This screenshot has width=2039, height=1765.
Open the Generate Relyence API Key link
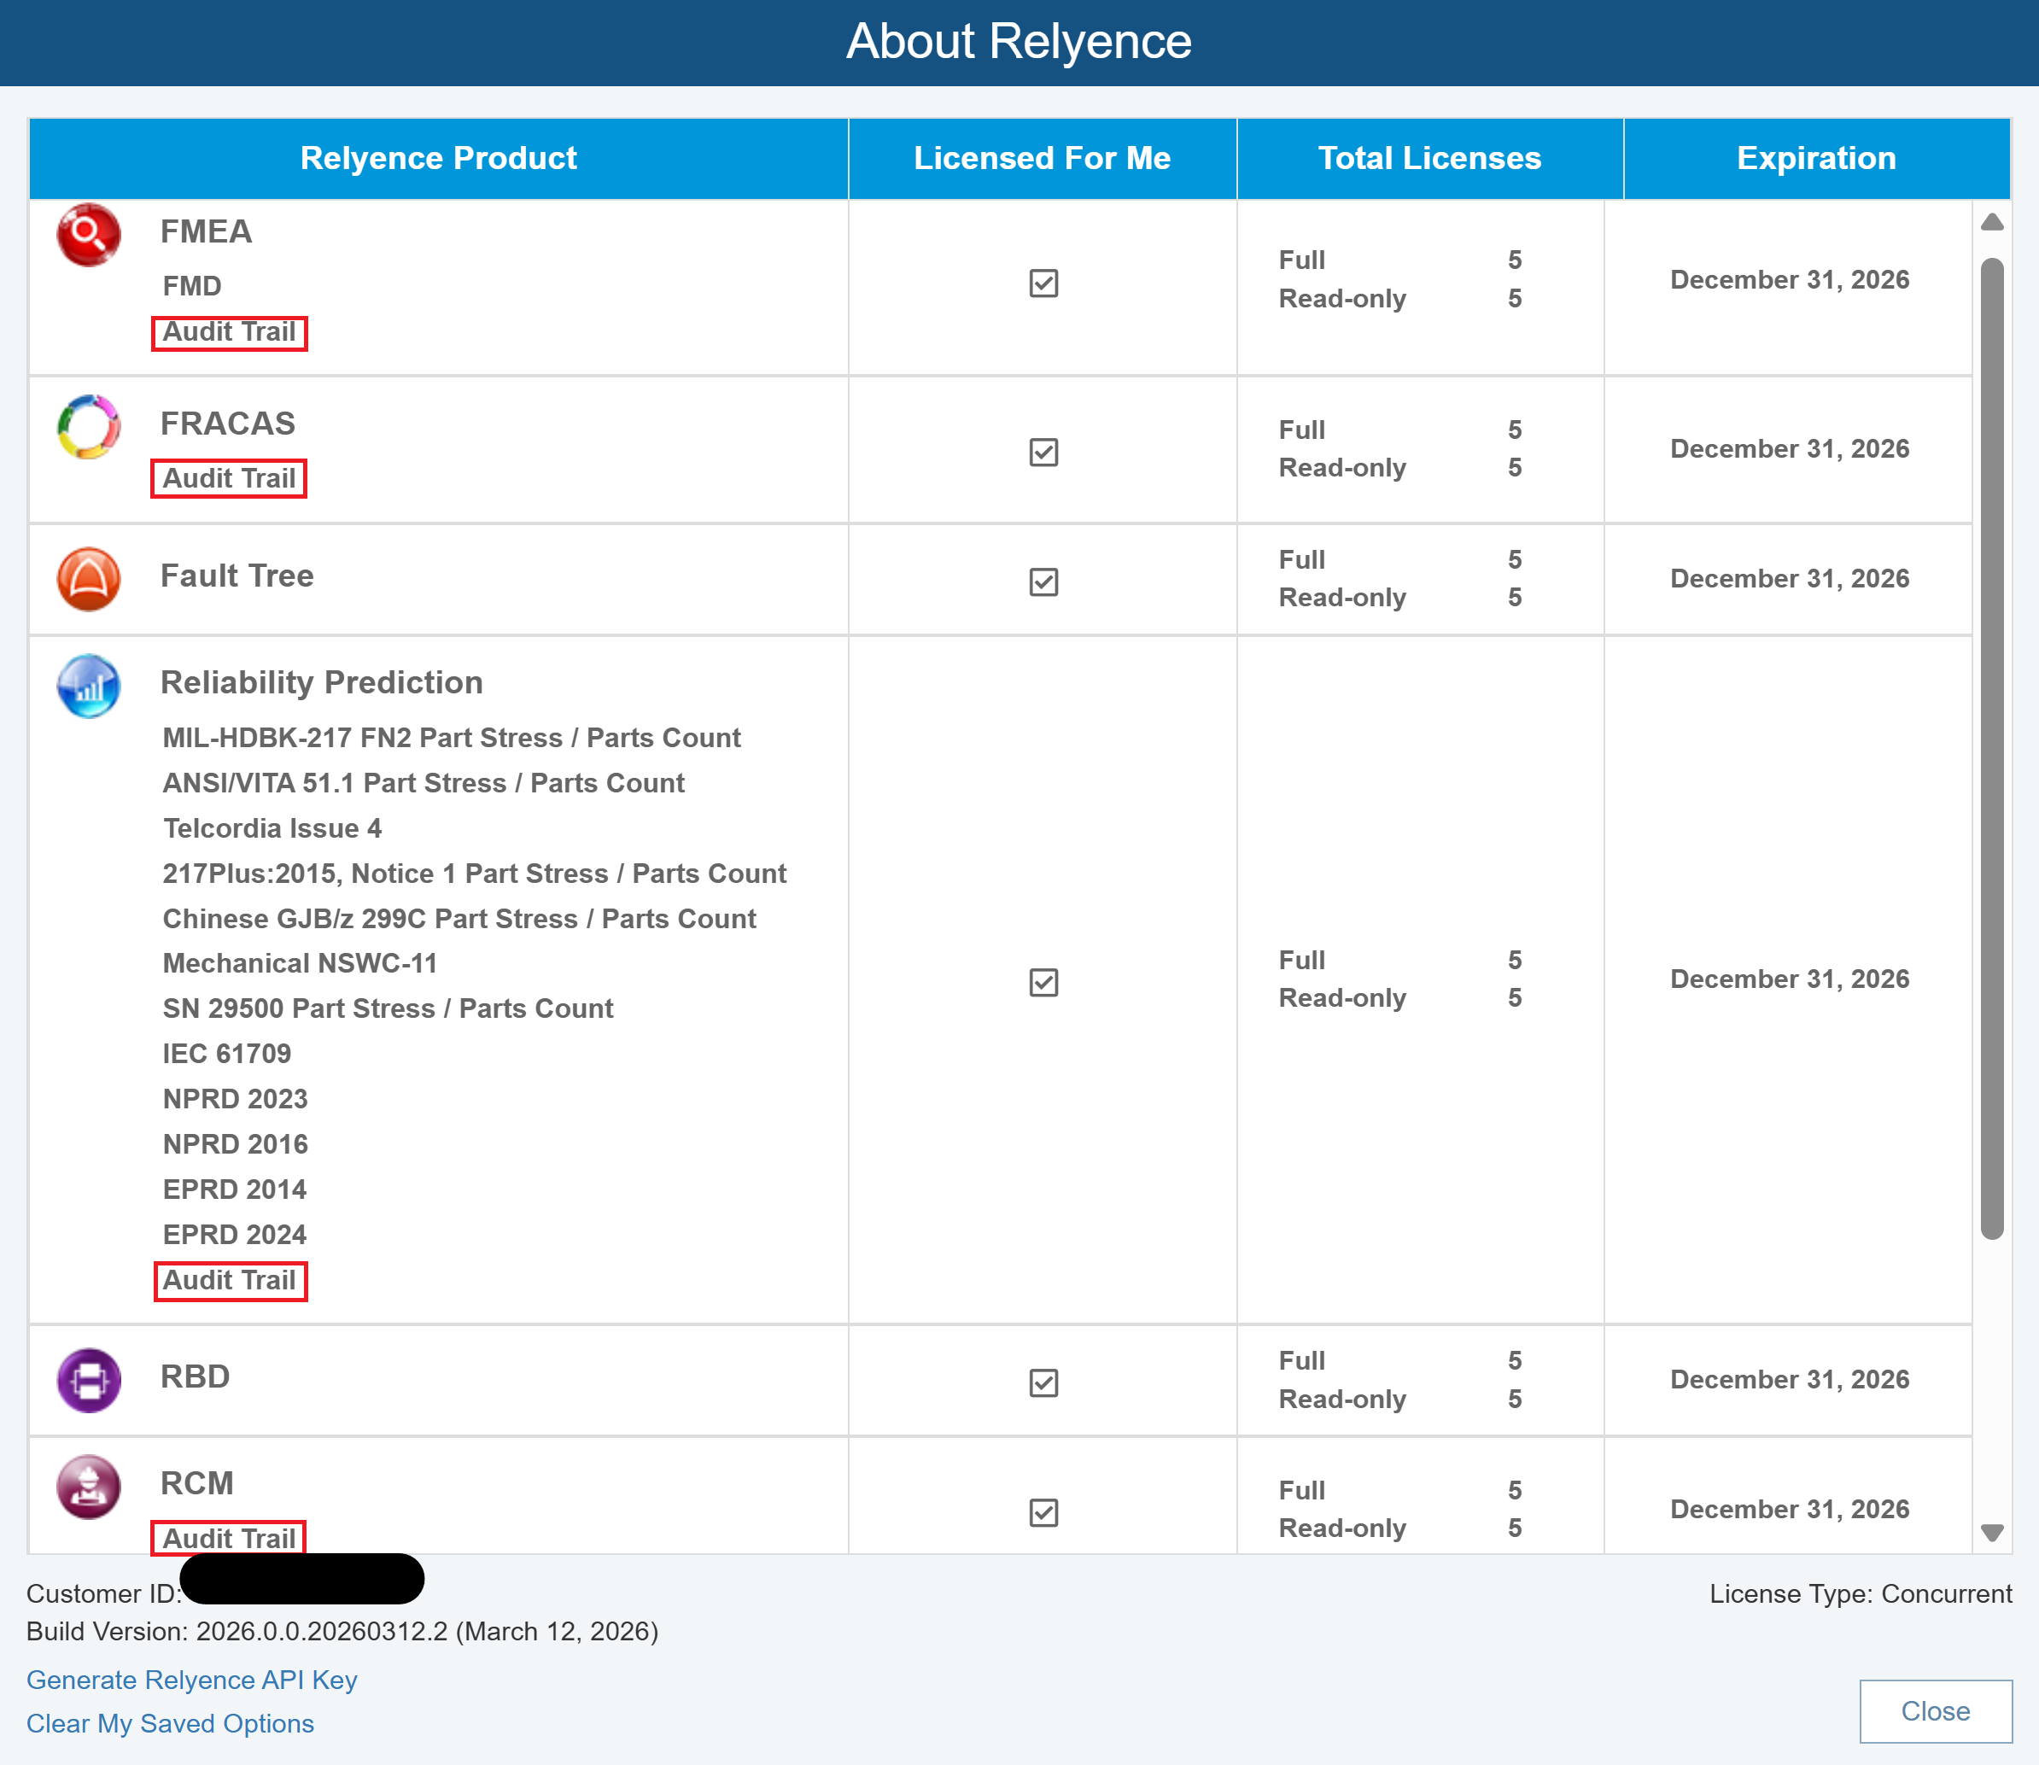tap(192, 1680)
